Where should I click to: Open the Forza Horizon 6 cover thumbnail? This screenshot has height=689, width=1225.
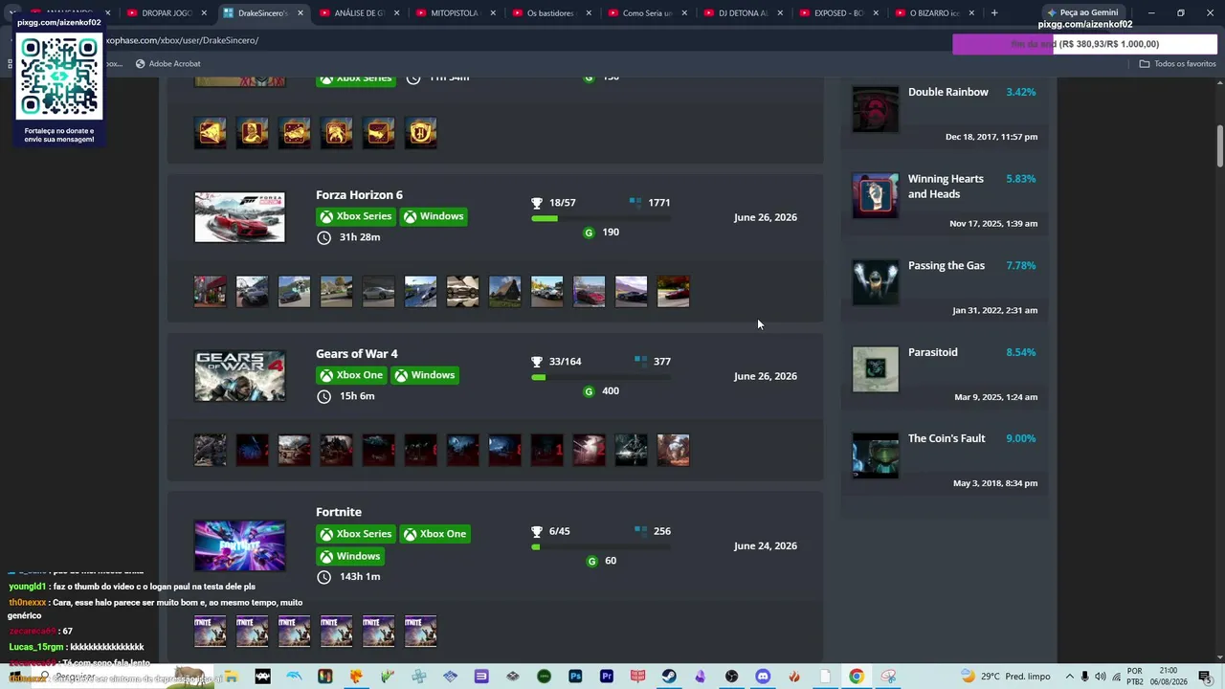click(239, 217)
